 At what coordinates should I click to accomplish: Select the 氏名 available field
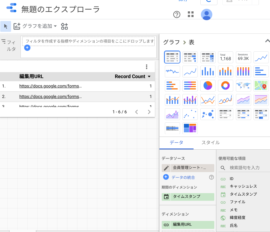point(234,226)
